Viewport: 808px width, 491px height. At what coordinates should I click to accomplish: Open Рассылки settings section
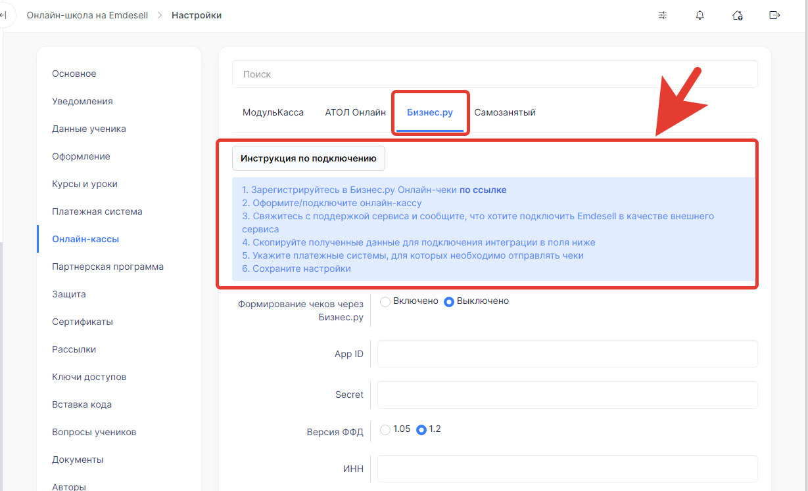[74, 349]
